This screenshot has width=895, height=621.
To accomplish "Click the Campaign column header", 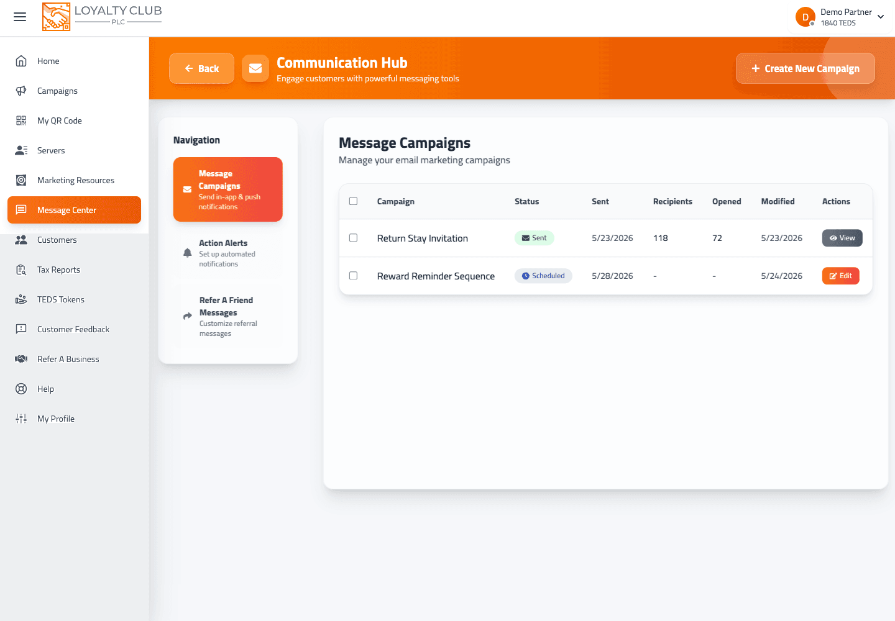I will click(396, 201).
